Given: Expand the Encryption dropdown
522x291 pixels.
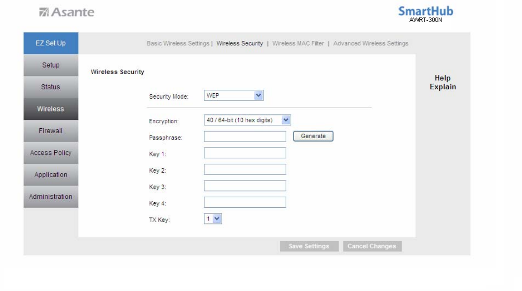Looking at the screenshot, I should click(247, 120).
